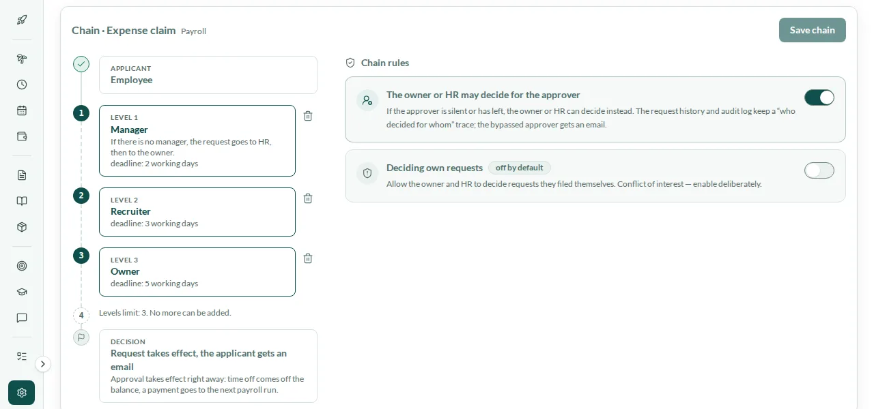Viewport: 874px width, 409px height.
Task: Click the box icon in the sidebar
Action: pyautogui.click(x=22, y=227)
